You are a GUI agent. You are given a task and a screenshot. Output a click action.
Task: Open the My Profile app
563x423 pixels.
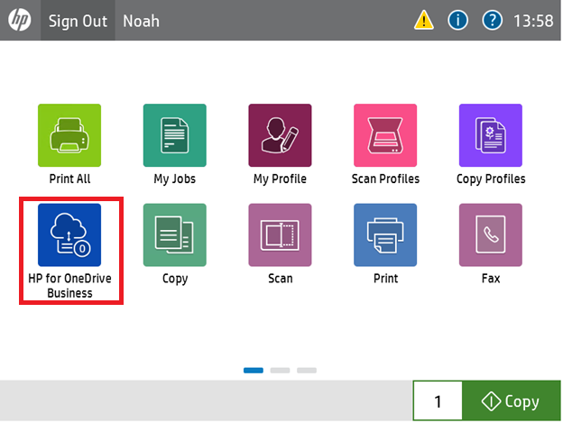point(280,135)
